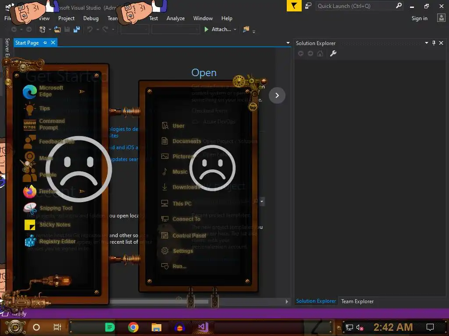Click the account avatar icon near Sign in
The height and width of the screenshot is (336, 449).
[441, 18]
